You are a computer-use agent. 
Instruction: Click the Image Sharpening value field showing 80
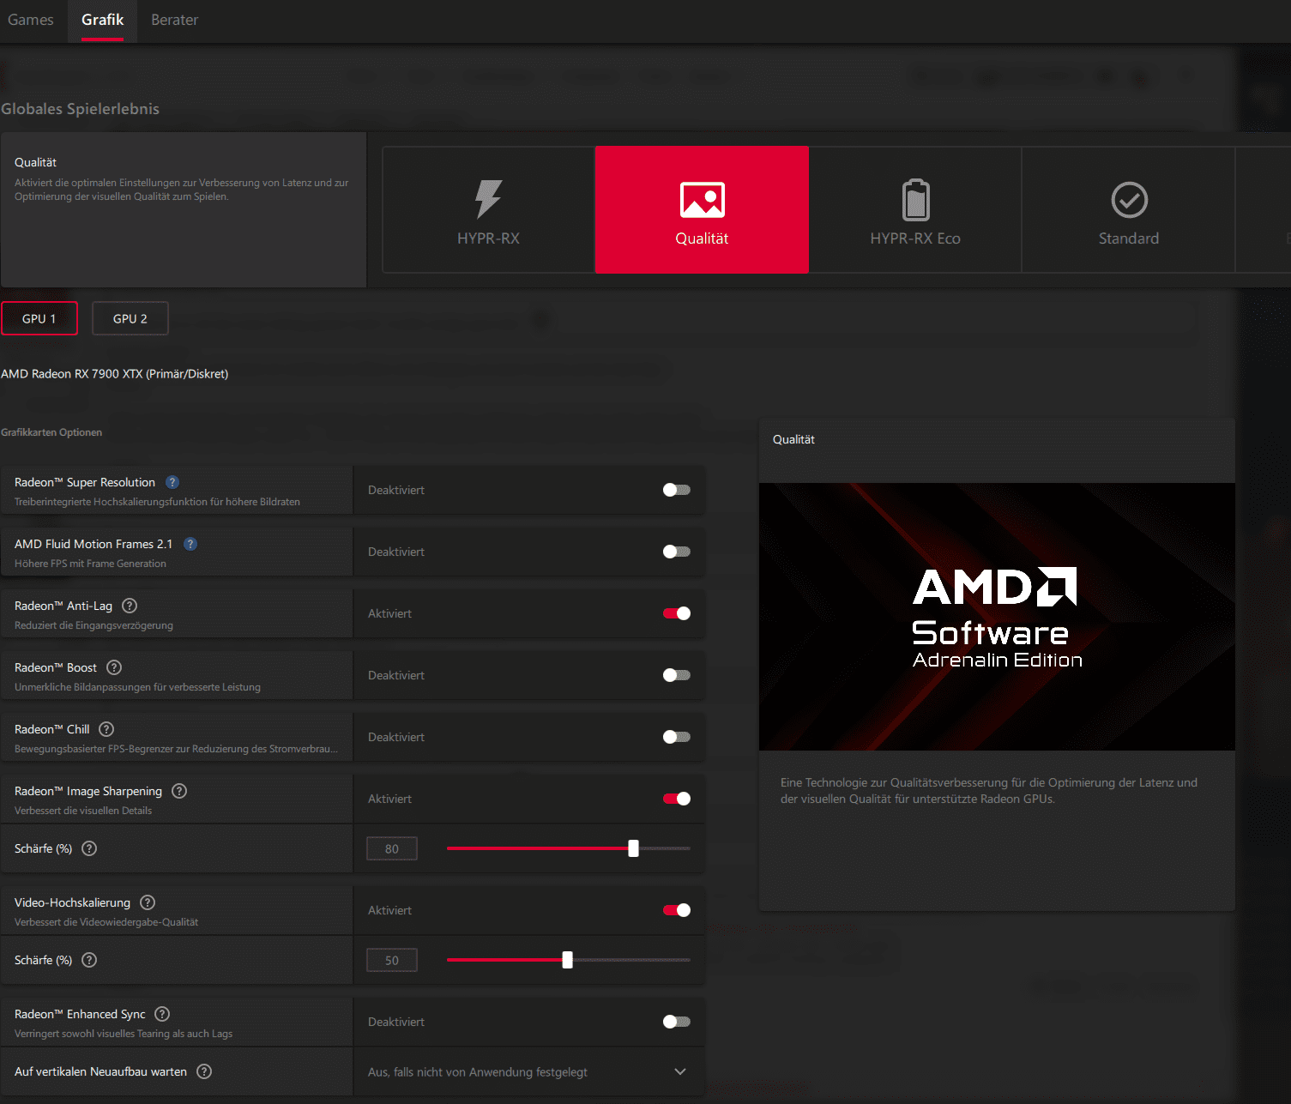[x=392, y=848]
